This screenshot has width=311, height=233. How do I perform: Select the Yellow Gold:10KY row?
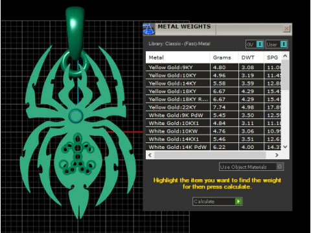tap(214, 75)
